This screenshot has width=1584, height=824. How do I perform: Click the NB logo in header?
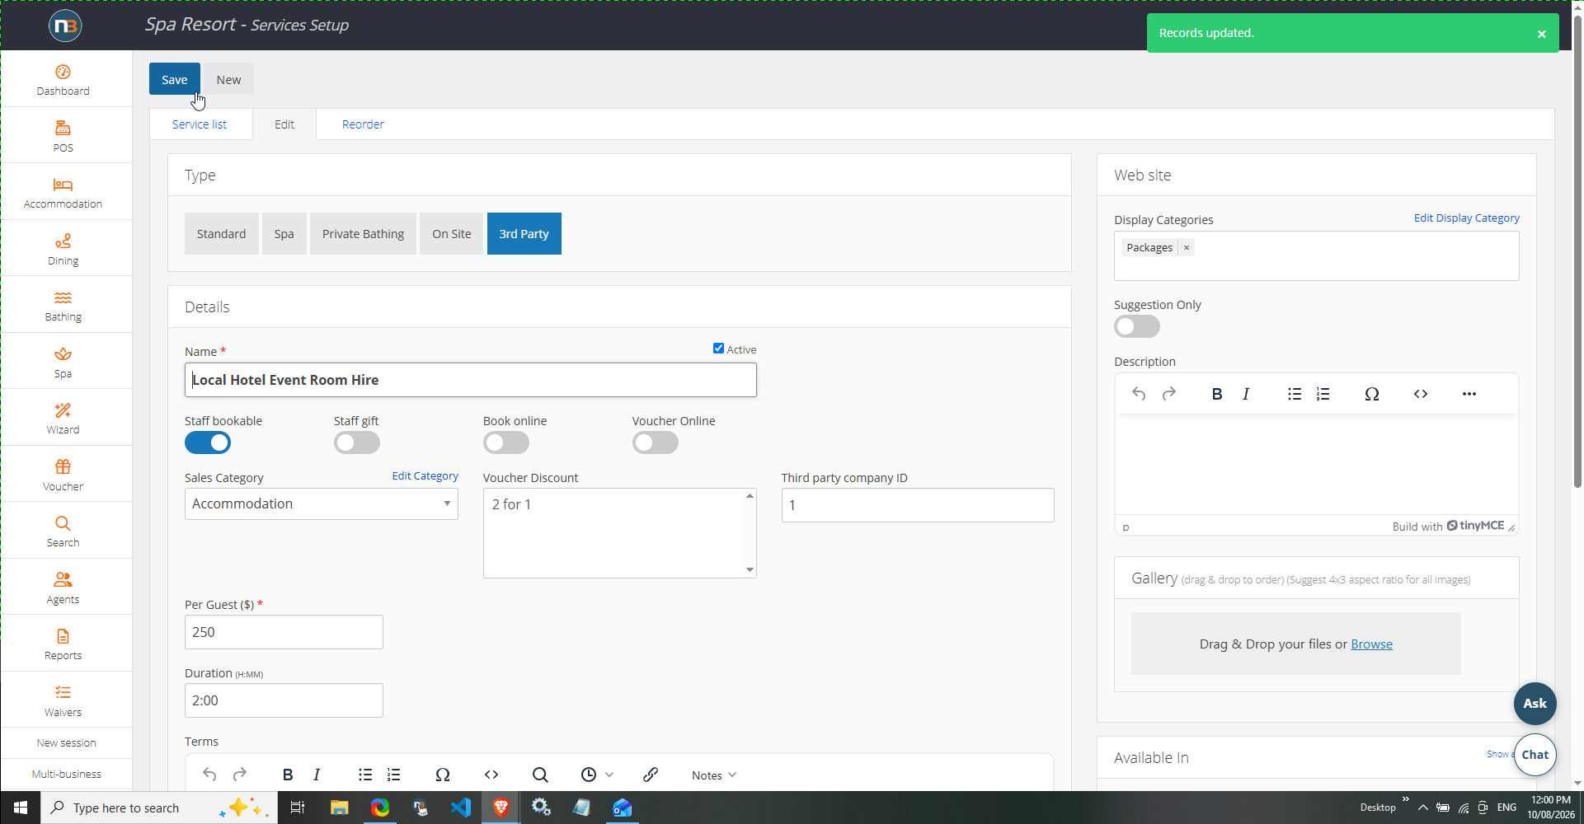tap(65, 26)
